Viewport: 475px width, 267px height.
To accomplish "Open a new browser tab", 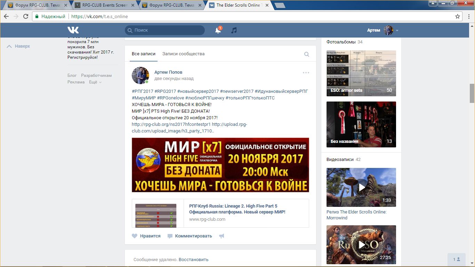I will (x=280, y=5).
